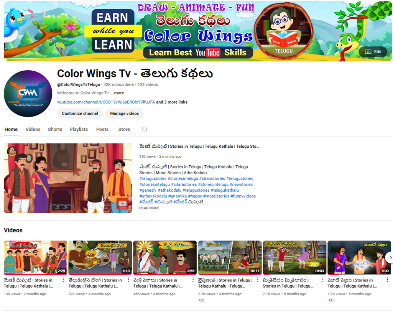The image size is (393, 316).
Task: Click the Customize channel button
Action: tap(80, 114)
